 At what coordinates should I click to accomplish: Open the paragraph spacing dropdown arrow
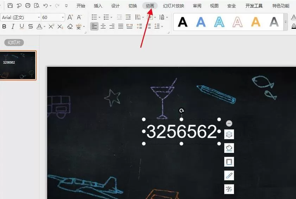pos(162,27)
